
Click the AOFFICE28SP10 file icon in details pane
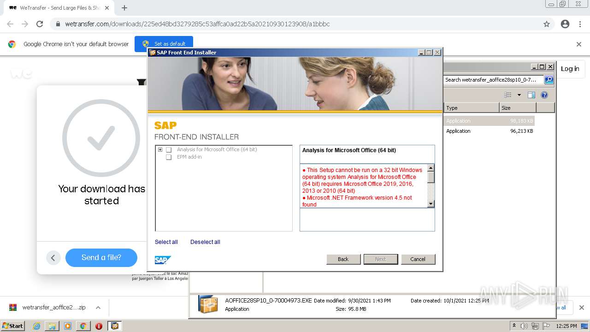pyautogui.click(x=208, y=304)
